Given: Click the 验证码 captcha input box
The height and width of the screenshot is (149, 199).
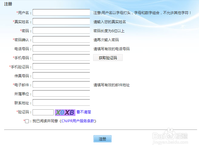Looking at the screenshot, I should click(x=43, y=112).
